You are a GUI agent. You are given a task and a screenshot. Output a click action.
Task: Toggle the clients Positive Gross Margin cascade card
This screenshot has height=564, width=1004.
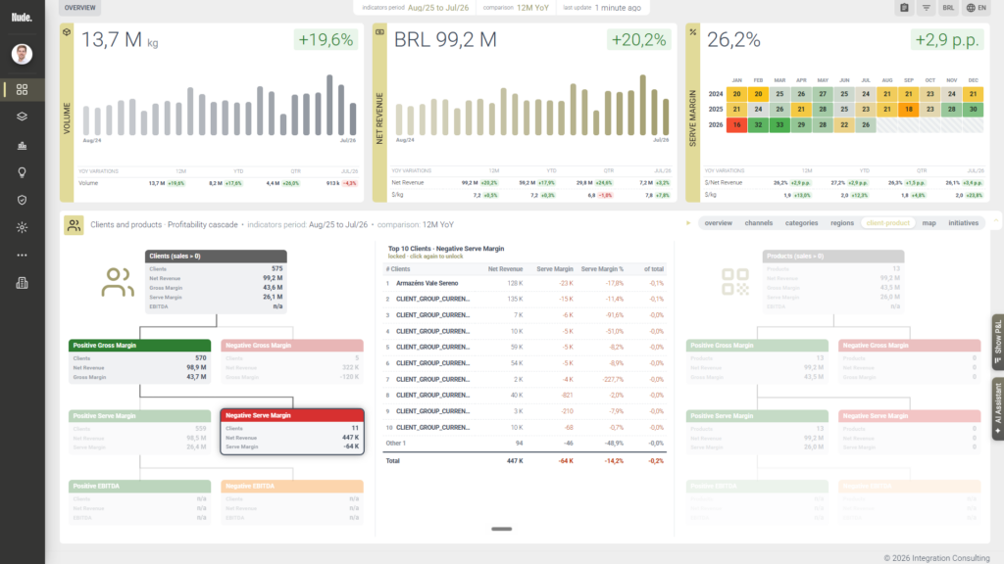coord(139,361)
